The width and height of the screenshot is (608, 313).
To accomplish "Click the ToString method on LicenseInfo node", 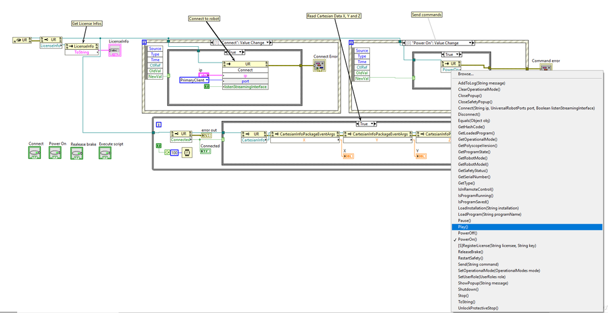I will [81, 52].
